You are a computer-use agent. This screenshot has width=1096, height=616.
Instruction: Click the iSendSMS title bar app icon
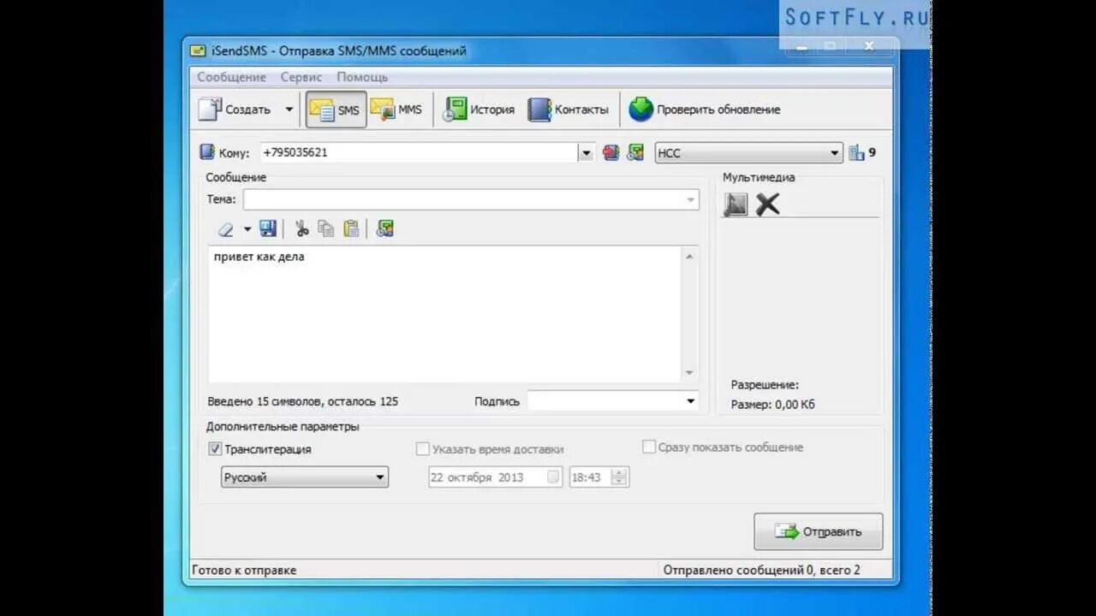click(x=198, y=50)
